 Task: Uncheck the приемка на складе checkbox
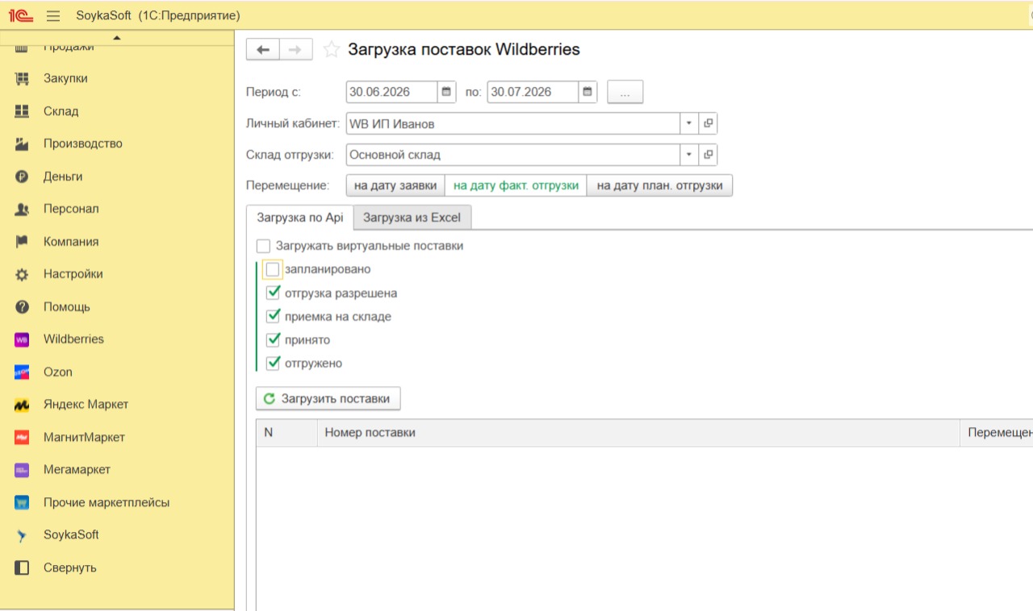click(273, 316)
